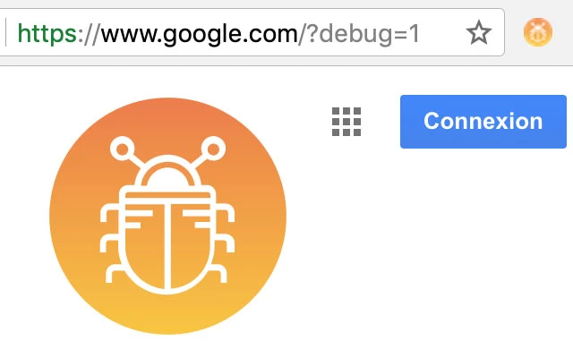Viewport: 573px width, 358px height.
Task: Sign in using the blue Connexion button
Action: (x=483, y=122)
